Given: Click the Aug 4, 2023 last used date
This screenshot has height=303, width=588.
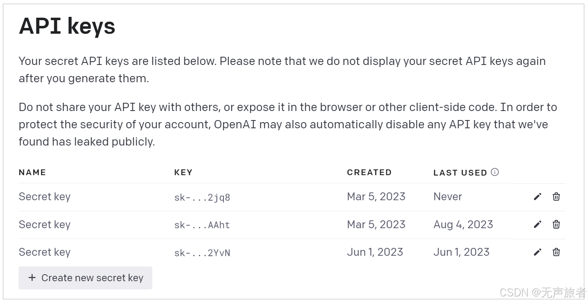Looking at the screenshot, I should [x=463, y=224].
